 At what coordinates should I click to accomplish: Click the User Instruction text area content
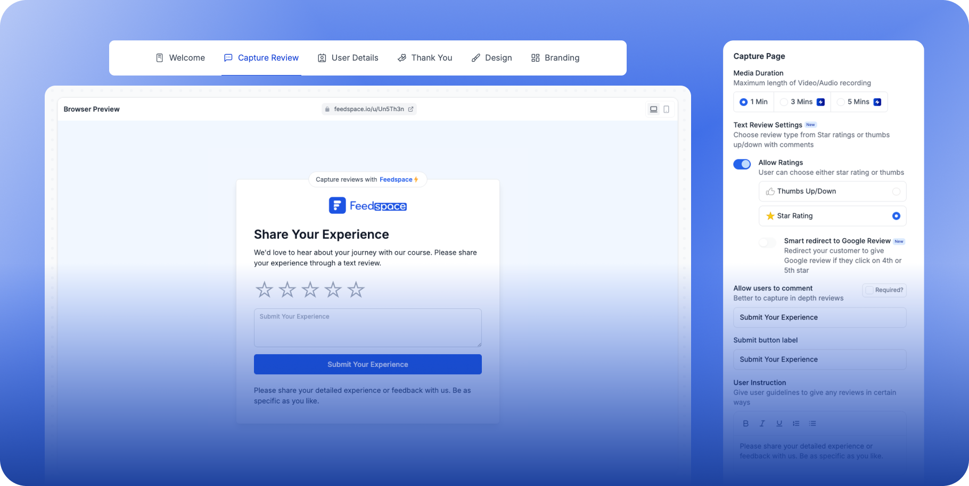(811, 451)
